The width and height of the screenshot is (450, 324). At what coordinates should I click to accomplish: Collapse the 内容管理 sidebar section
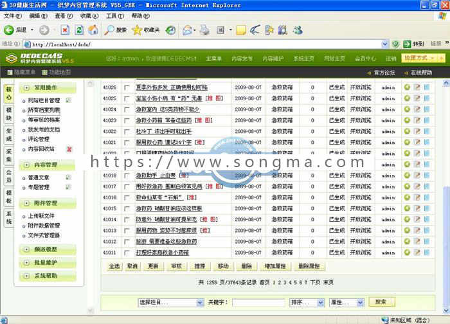27,165
